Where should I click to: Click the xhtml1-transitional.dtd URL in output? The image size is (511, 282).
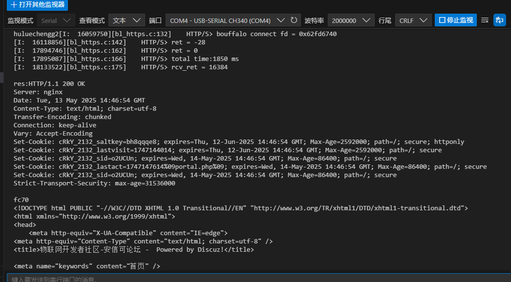[x=359, y=208]
